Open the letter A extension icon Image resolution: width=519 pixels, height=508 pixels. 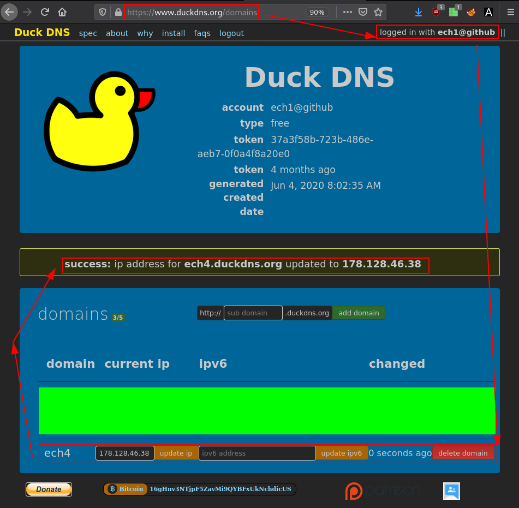(x=488, y=12)
